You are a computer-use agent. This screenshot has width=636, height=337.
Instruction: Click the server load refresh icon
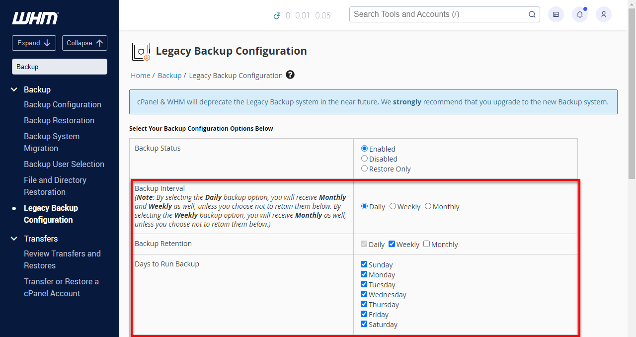[x=277, y=15]
